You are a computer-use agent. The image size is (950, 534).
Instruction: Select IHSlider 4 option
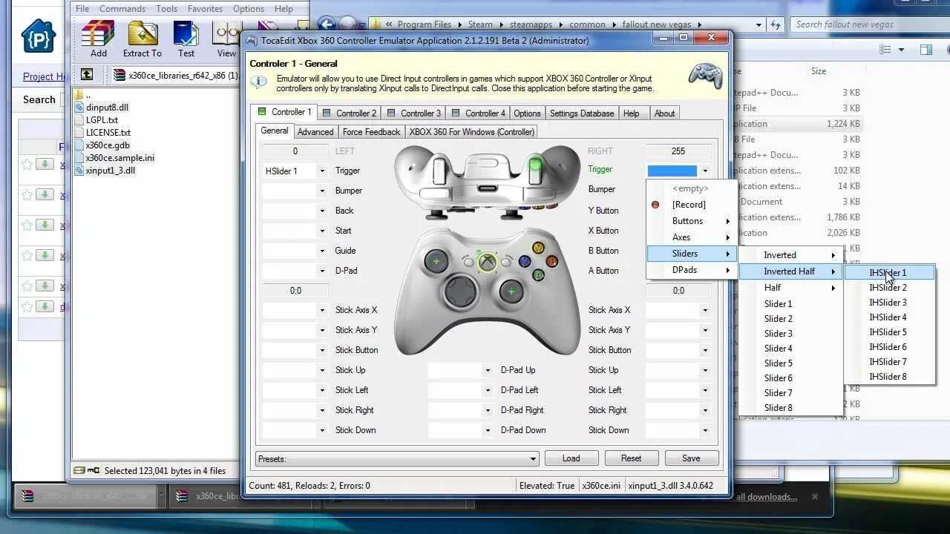pyautogui.click(x=889, y=317)
